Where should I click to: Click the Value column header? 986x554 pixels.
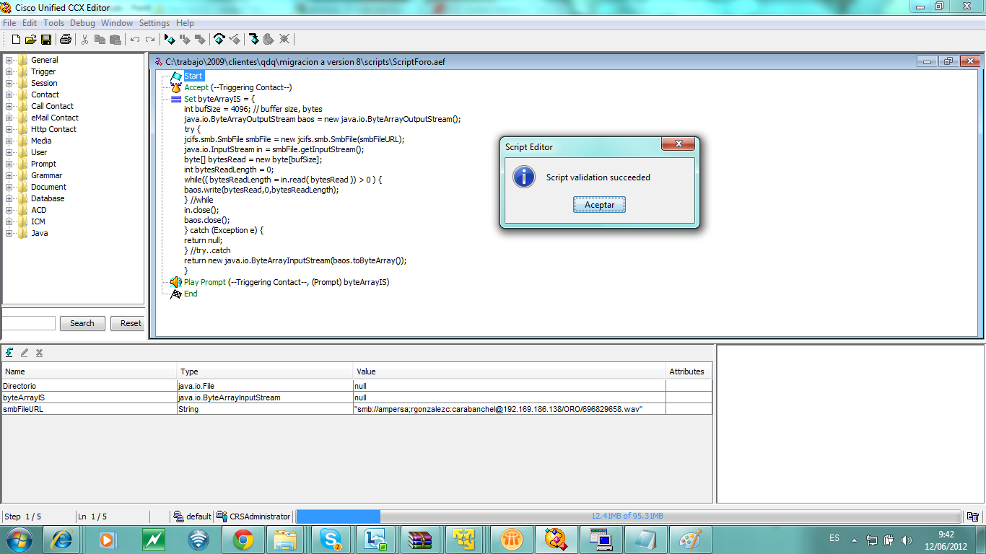tap(510, 371)
